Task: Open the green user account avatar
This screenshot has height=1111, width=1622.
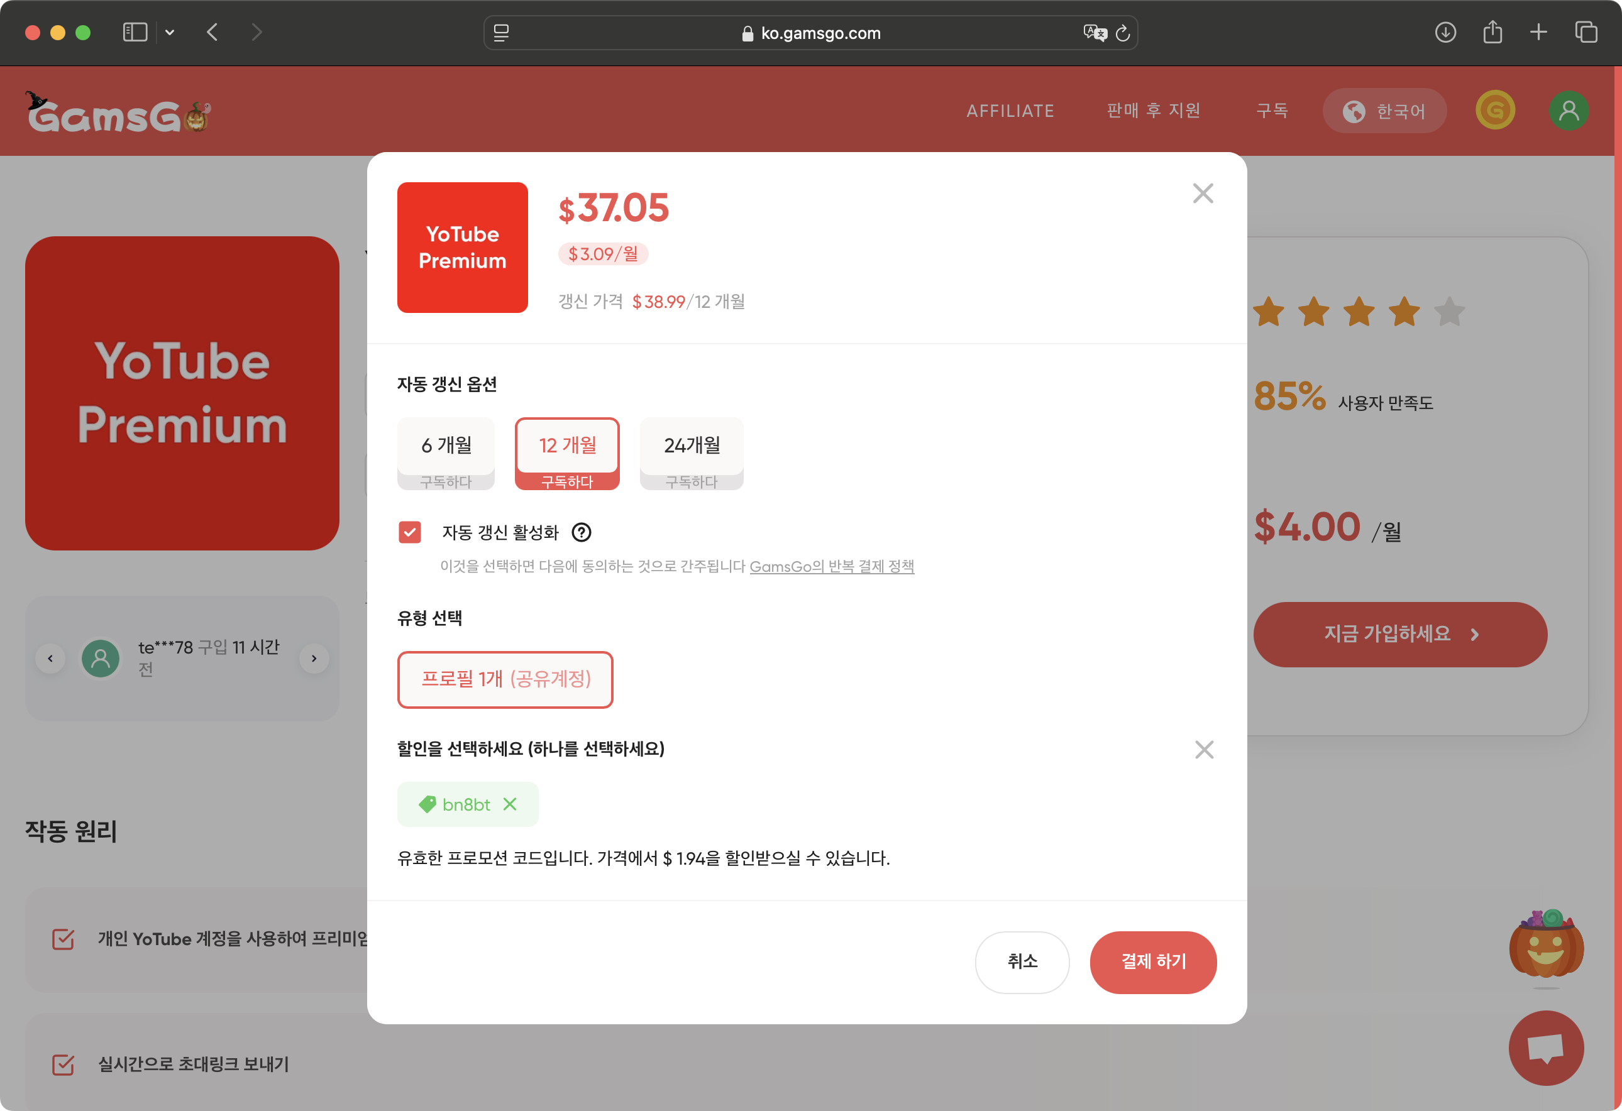Action: 1569,110
